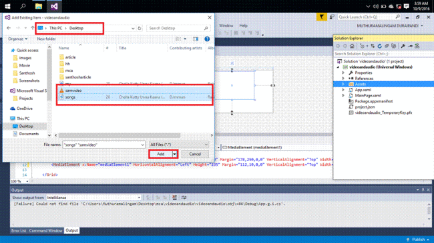The width and height of the screenshot is (434, 243).
Task: Click the navigation pane vertical scrollbar
Action: tap(49, 75)
